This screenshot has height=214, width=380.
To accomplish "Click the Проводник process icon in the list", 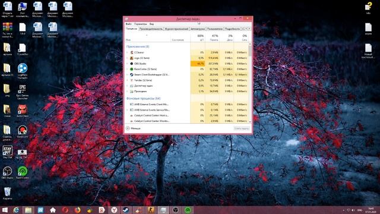I will 132,92.
